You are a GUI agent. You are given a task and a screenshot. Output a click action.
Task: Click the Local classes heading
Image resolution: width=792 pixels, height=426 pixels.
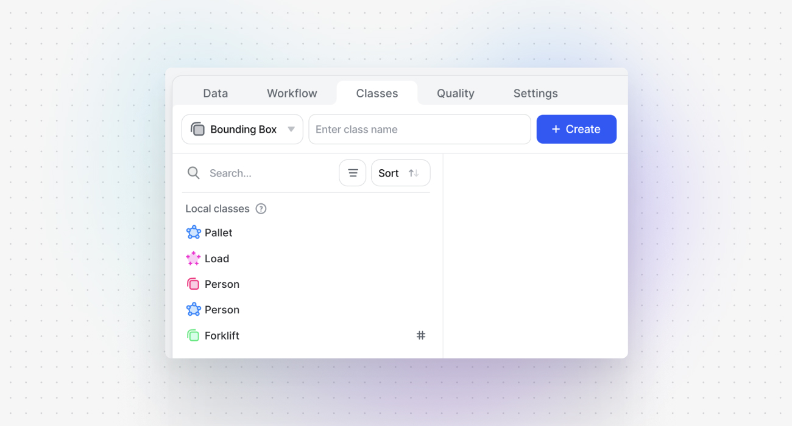(x=217, y=209)
